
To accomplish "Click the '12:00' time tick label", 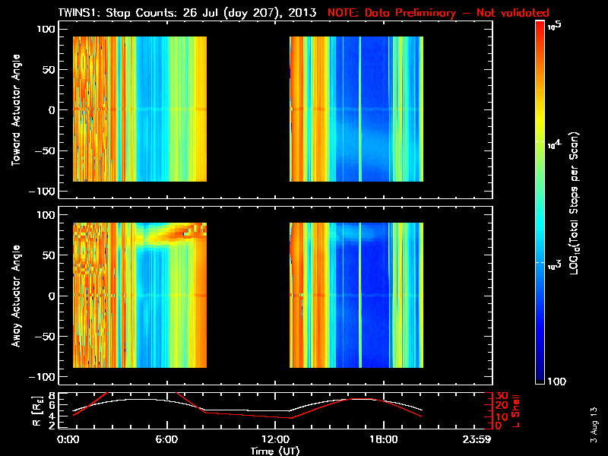I will tap(275, 439).
